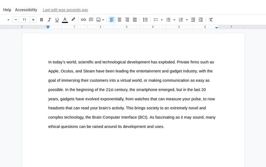Click the insert image icon

(99, 20)
